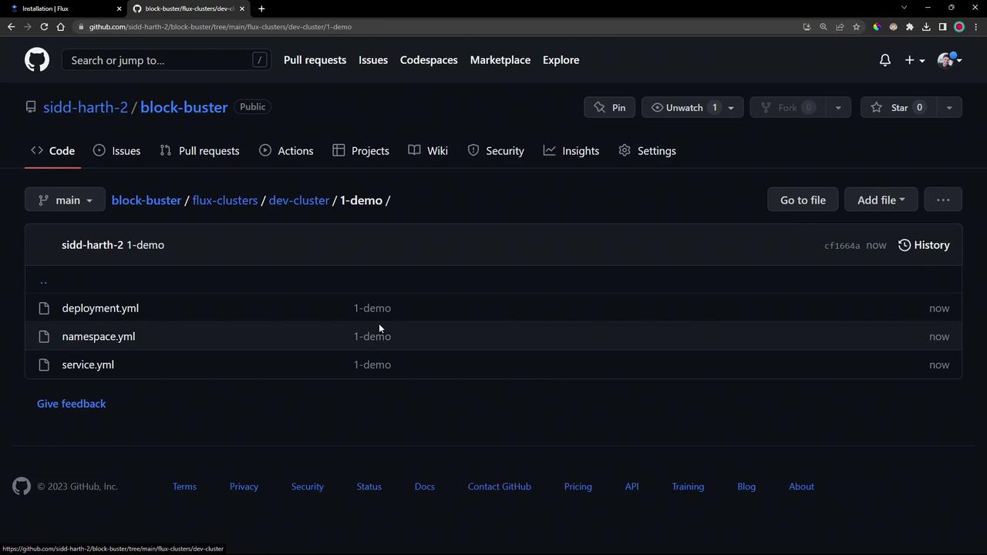Viewport: 987px width, 555px height.
Task: Click the GitHub logo in the footer
Action: pyautogui.click(x=22, y=486)
